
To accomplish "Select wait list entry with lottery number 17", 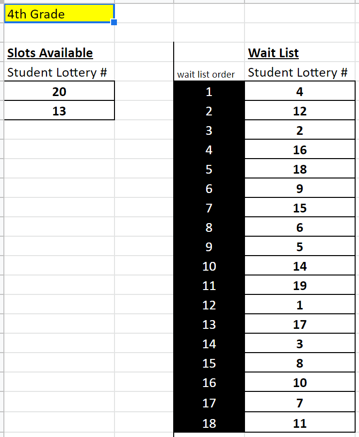I will 299,324.
